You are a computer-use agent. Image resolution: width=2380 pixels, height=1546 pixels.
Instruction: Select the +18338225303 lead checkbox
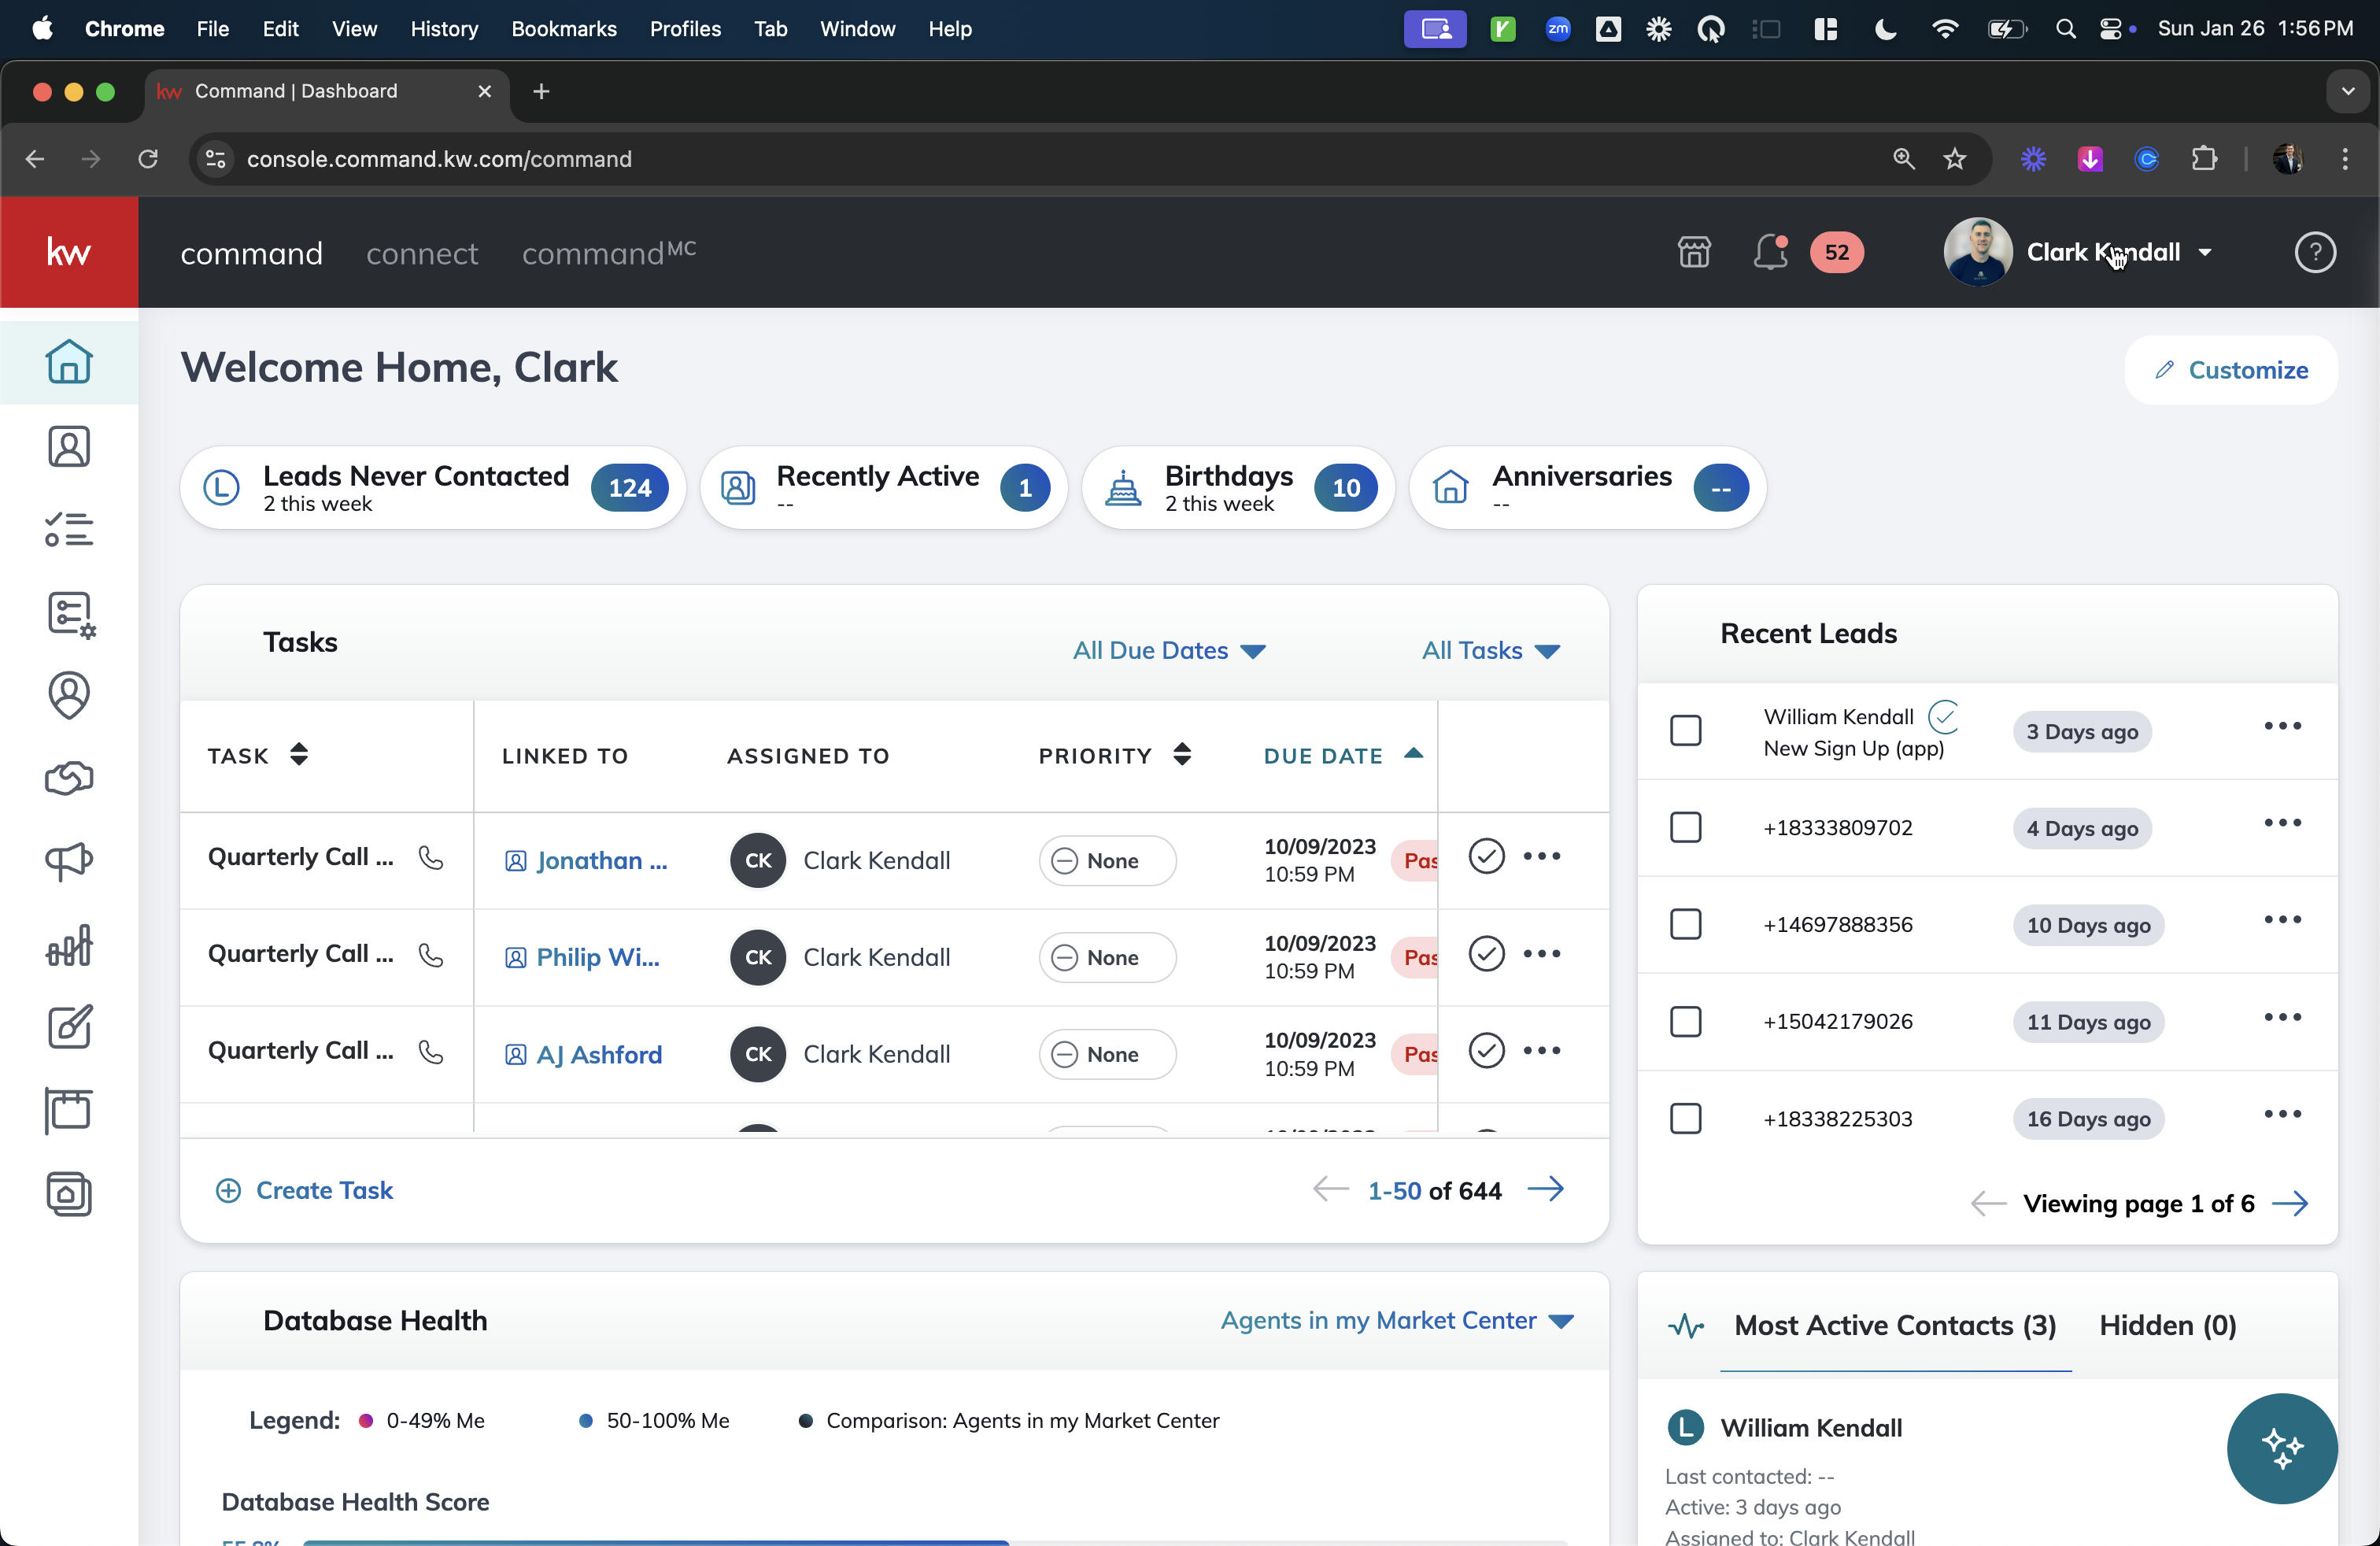[x=1686, y=1118]
